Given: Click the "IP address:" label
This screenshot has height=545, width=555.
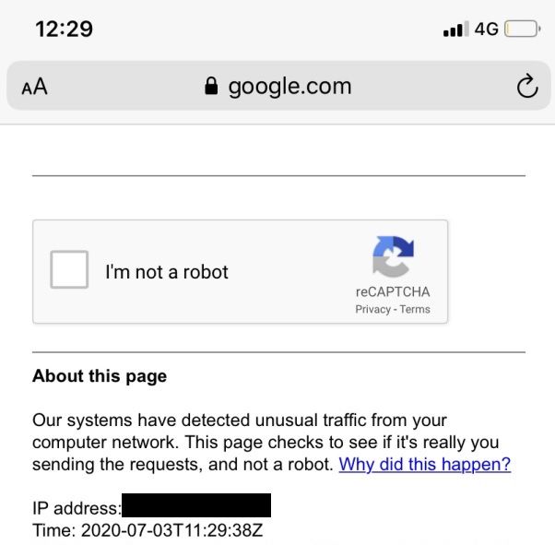Looking at the screenshot, I should coord(76,507).
